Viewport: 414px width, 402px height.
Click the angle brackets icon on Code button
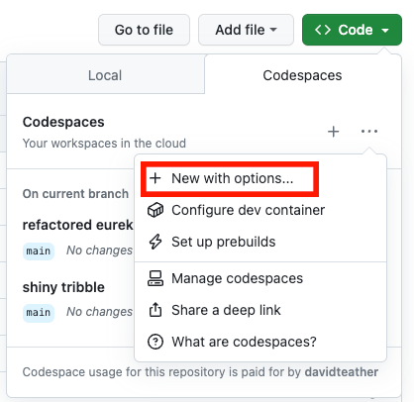(323, 30)
